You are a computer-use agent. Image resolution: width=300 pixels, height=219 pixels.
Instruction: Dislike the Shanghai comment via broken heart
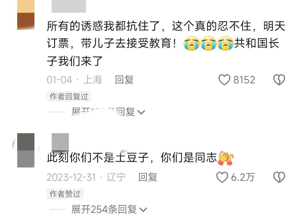[x=279, y=80]
